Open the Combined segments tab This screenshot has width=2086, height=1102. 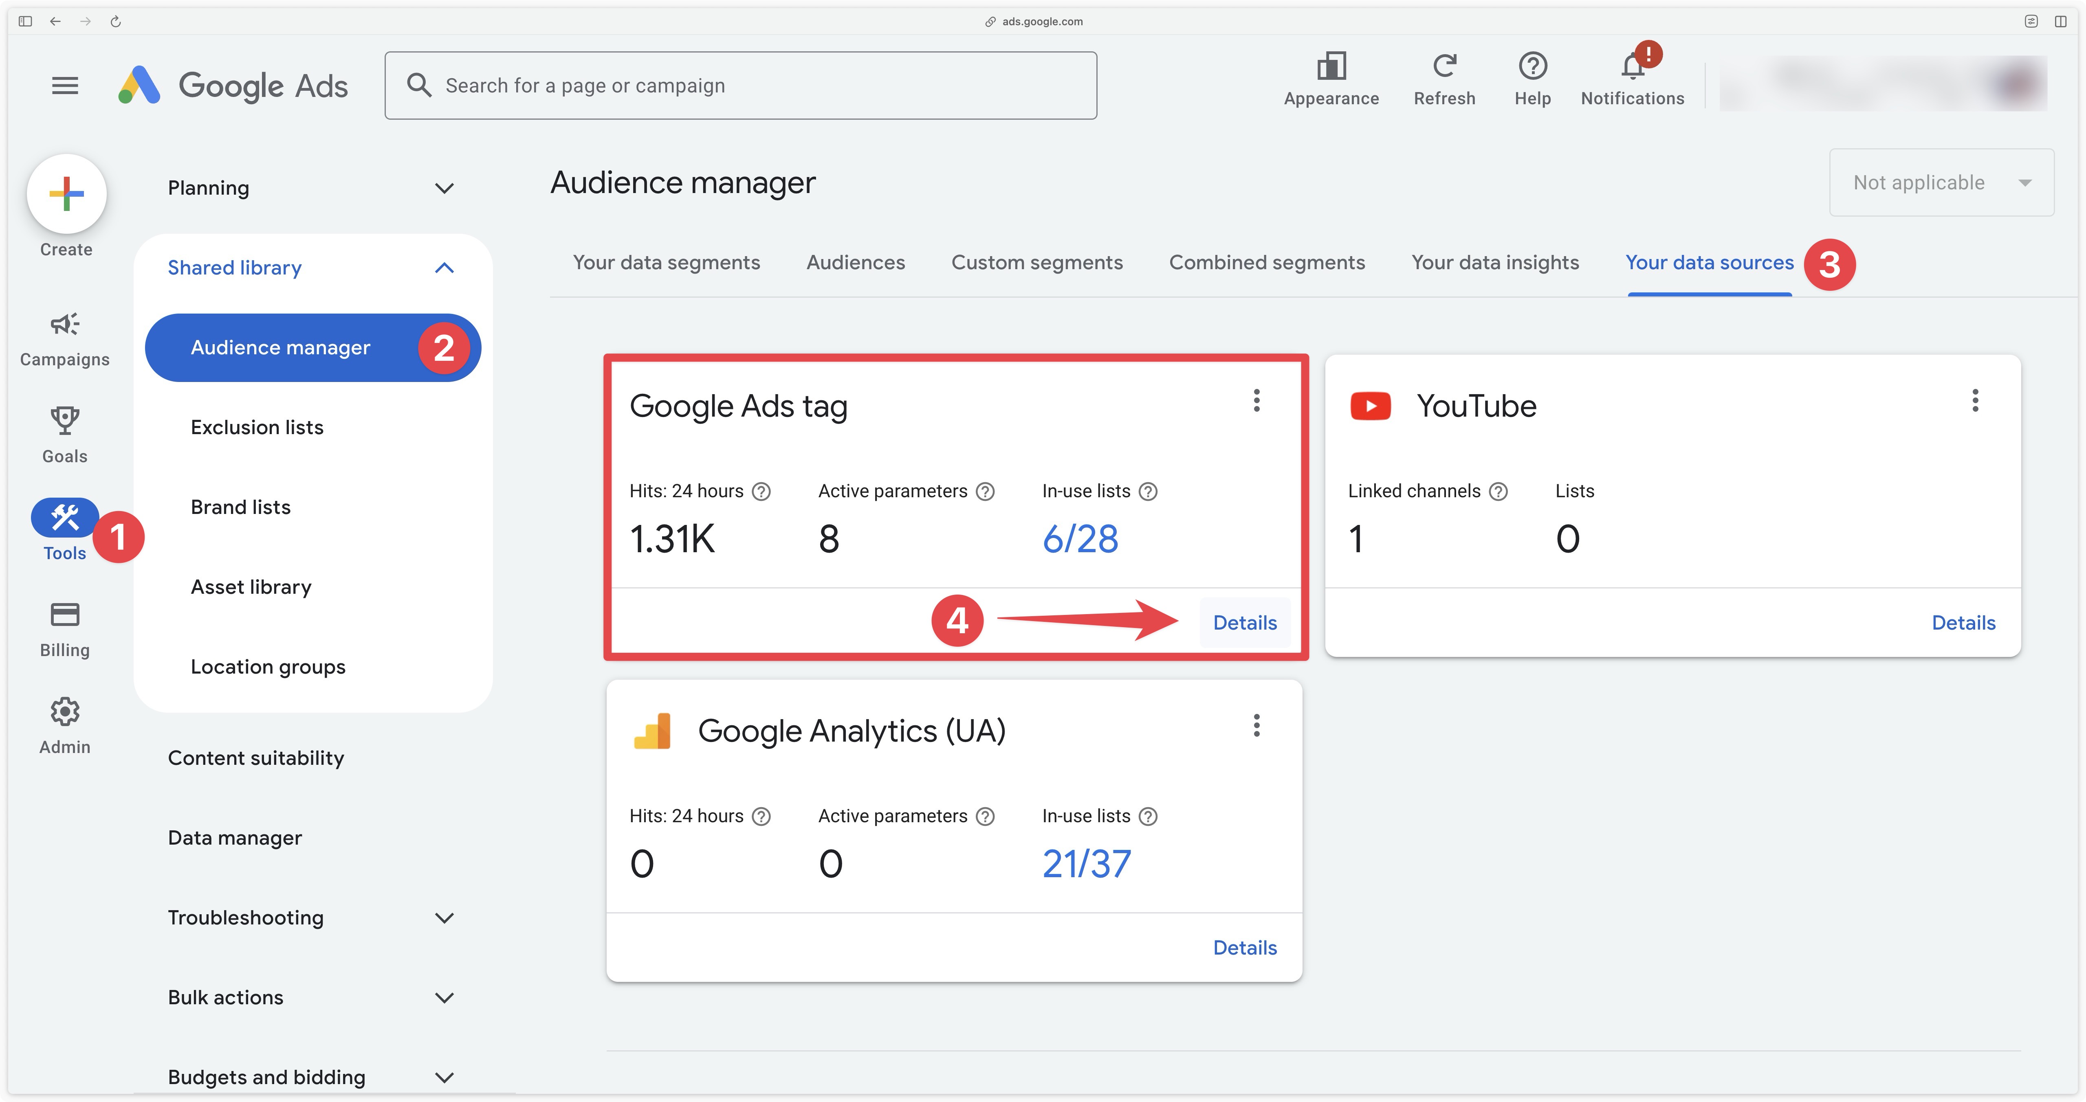pyautogui.click(x=1267, y=262)
